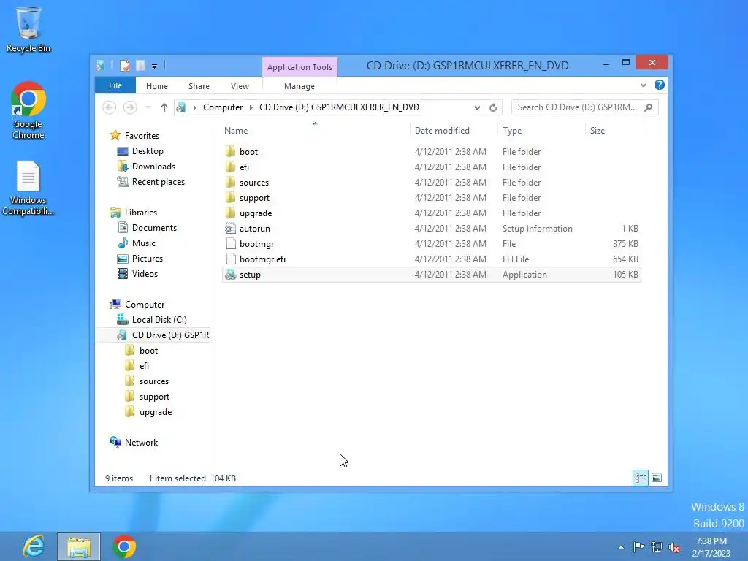Click Chrome icon in the taskbar
Screen dimensions: 748x561
[x=124, y=546]
